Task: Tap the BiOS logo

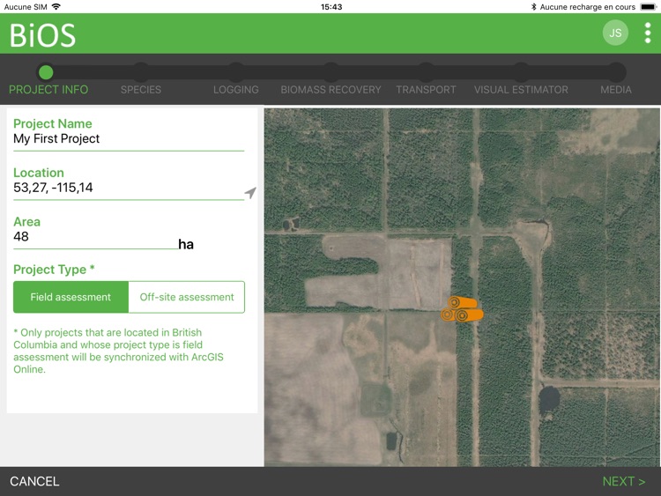Action: [x=42, y=35]
